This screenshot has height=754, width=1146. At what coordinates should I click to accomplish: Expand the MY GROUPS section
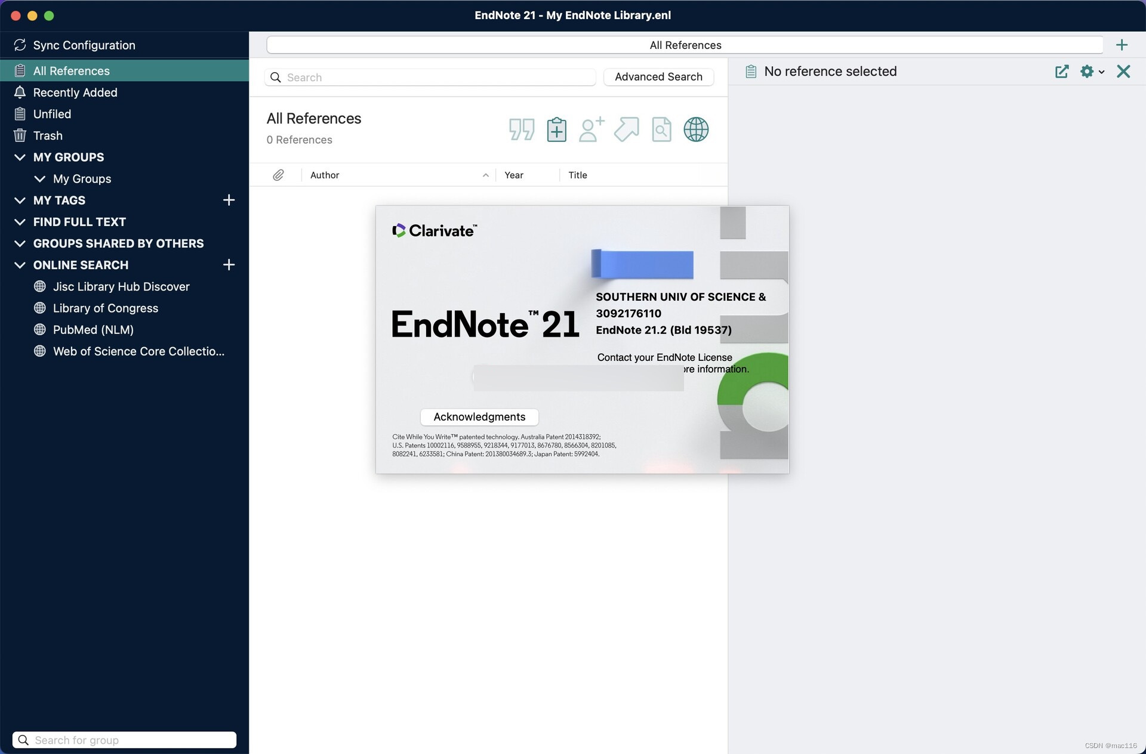click(x=19, y=157)
